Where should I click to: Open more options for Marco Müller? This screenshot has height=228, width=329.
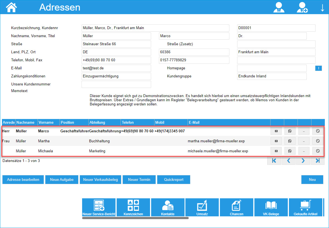[304, 131]
